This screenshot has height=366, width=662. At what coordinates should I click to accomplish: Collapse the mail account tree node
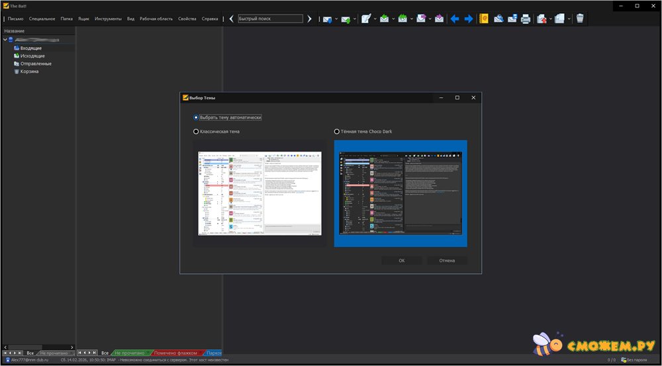pyautogui.click(x=5, y=40)
